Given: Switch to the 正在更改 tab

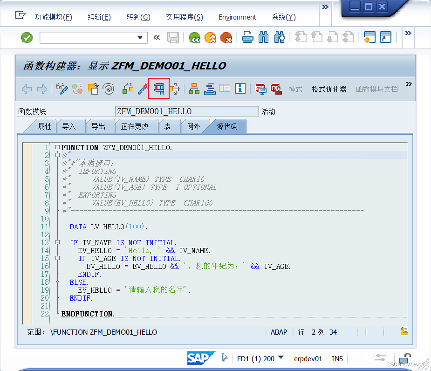Looking at the screenshot, I should (x=135, y=126).
